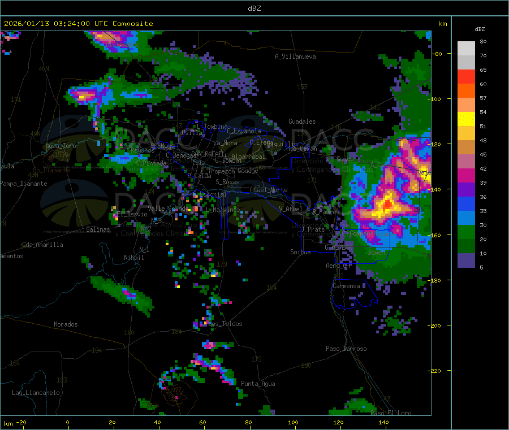Click the Guadales town label
Viewport: 509px width, 430px height.
(x=302, y=121)
